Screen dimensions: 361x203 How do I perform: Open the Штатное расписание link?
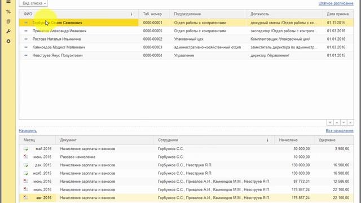point(336,3)
